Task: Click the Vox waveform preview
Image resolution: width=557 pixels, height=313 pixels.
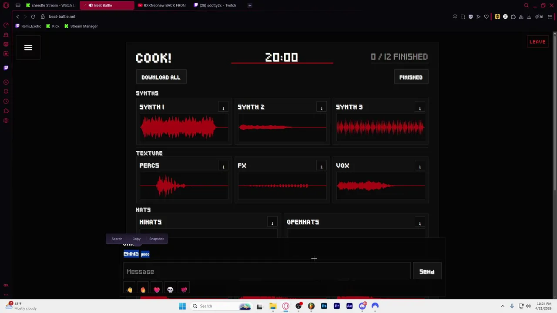Action: pos(380,186)
